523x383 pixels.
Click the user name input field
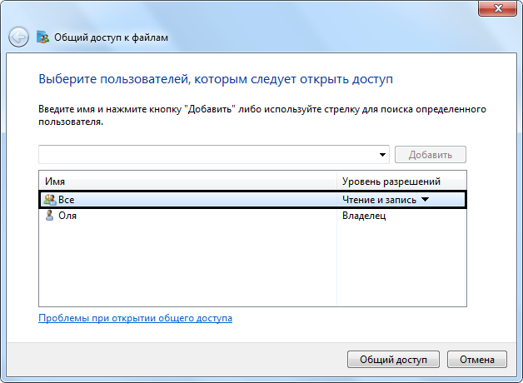[x=208, y=155]
